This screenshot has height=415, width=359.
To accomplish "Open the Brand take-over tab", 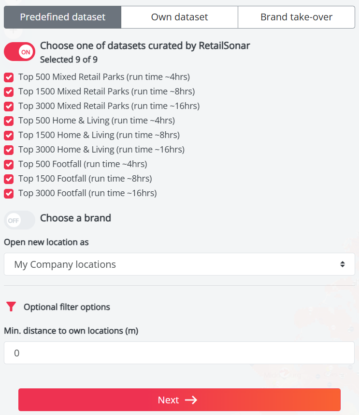I will coord(296,17).
